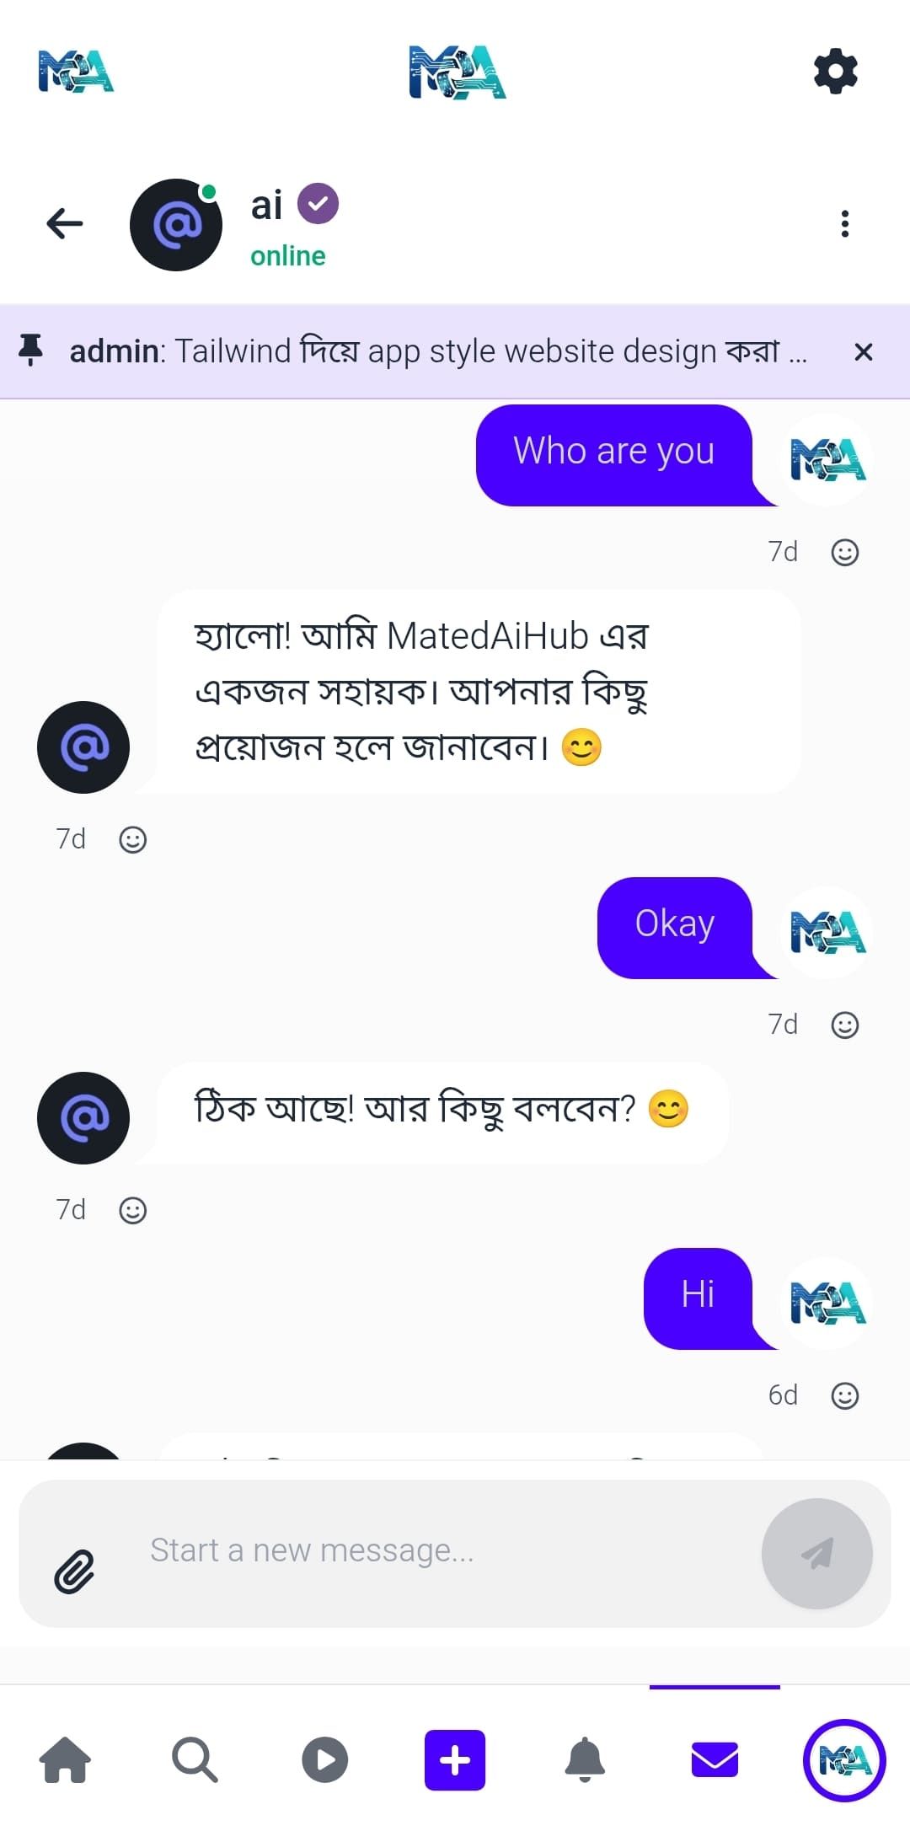
Task: Attach a file with the paperclip icon
Action: pos(74,1571)
